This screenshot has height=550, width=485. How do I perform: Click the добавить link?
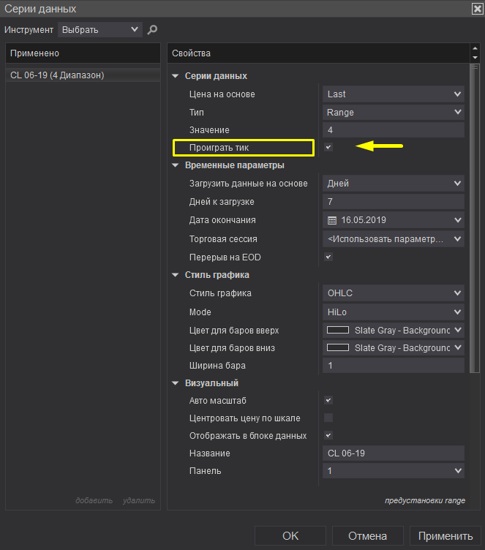[94, 501]
